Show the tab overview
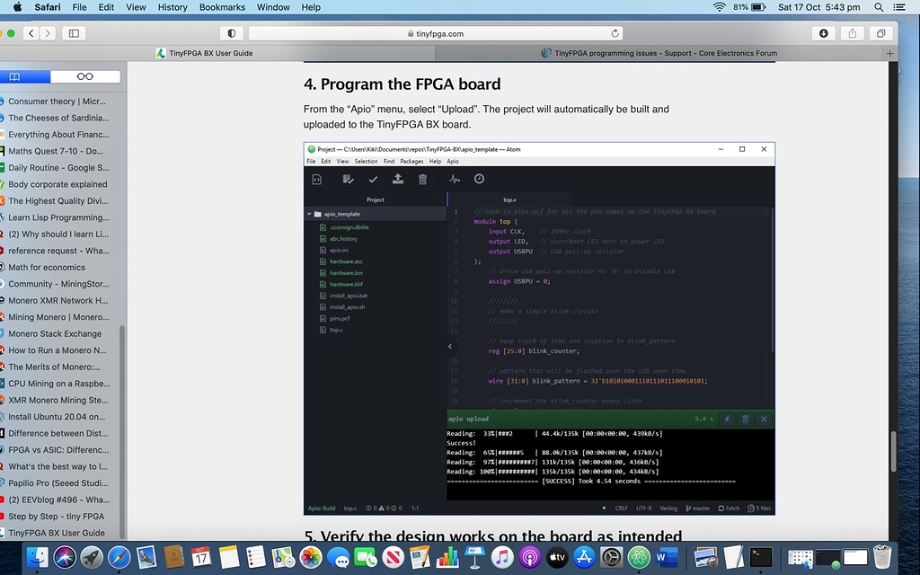 click(880, 33)
